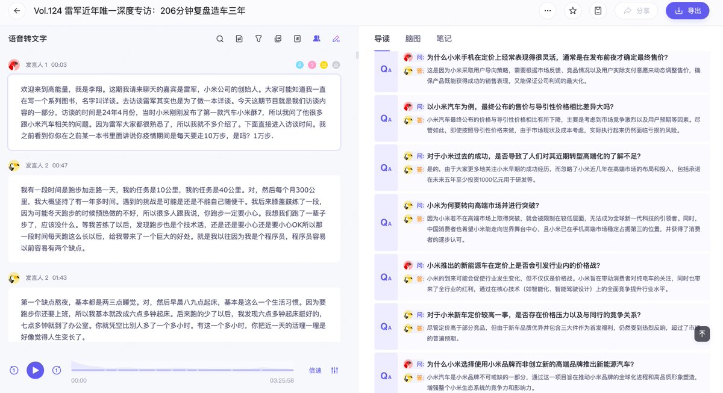Click the AI rewrite pen icon
The image size is (723, 393).
tap(336, 39)
